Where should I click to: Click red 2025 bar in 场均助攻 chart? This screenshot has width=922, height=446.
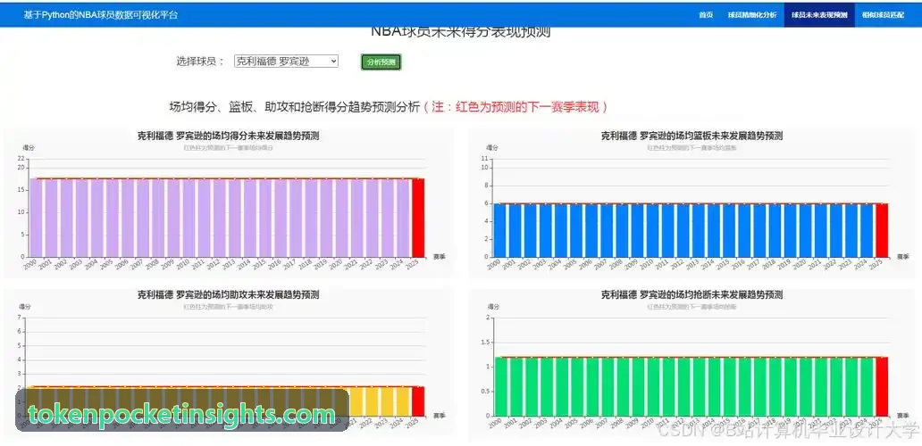[x=418, y=401]
